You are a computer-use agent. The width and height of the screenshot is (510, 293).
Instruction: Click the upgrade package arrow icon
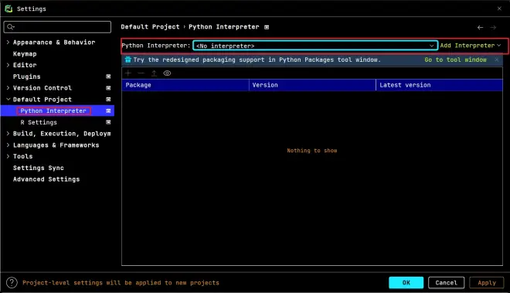pos(154,73)
